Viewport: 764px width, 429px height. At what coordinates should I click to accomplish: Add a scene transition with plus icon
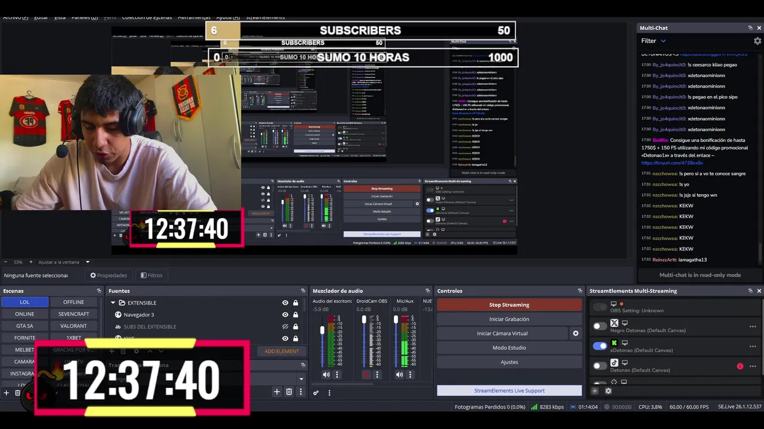click(277, 391)
